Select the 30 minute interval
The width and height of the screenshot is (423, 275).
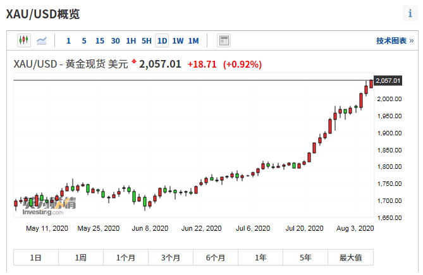115,41
